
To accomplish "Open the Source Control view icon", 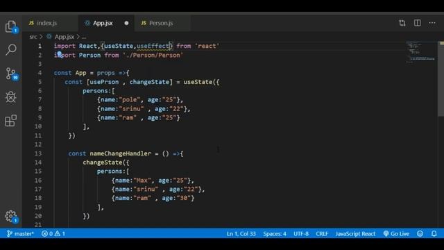I will click(x=11, y=74).
